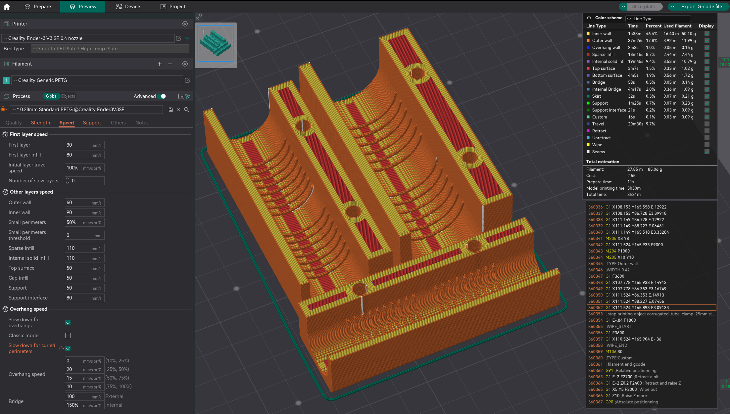
Task: Open Bed type dropdown
Action: pyautogui.click(x=110, y=49)
